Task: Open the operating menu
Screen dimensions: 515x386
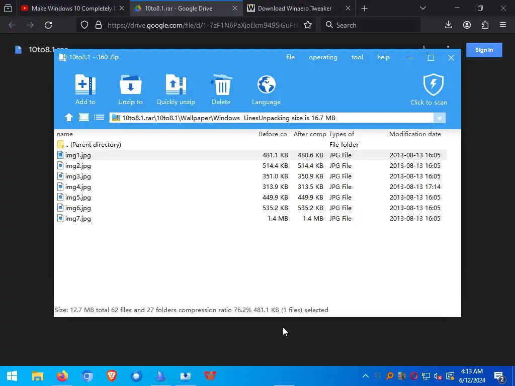Action: tap(323, 57)
